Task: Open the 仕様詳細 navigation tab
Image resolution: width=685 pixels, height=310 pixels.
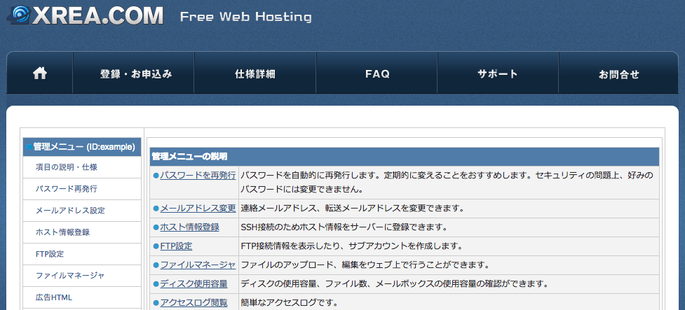Action: pos(255,73)
